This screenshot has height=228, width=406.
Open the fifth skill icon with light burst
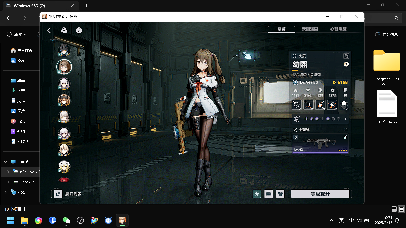344,105
